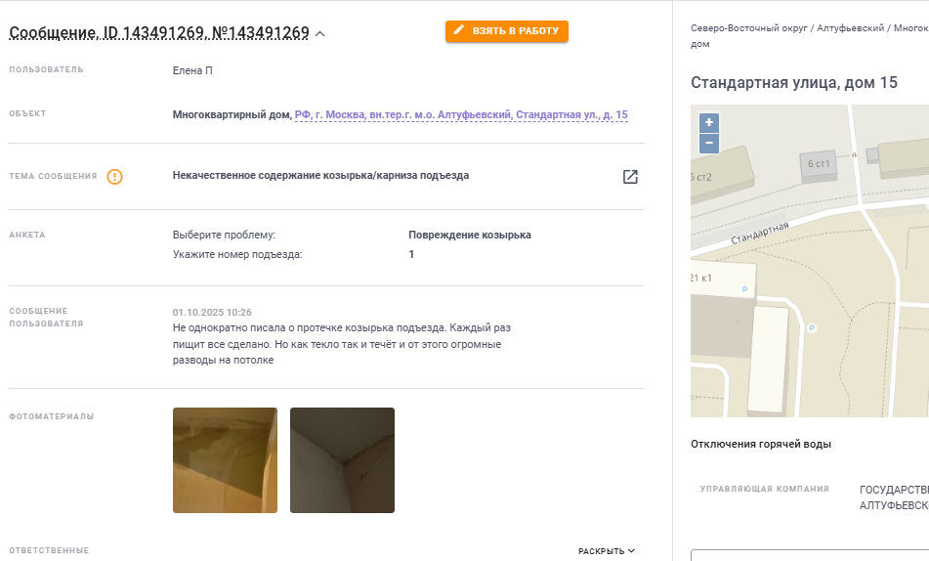The image size is (929, 561).
Task: Click the orange warning icon near 'Тема сообщения'
Action: [114, 177]
